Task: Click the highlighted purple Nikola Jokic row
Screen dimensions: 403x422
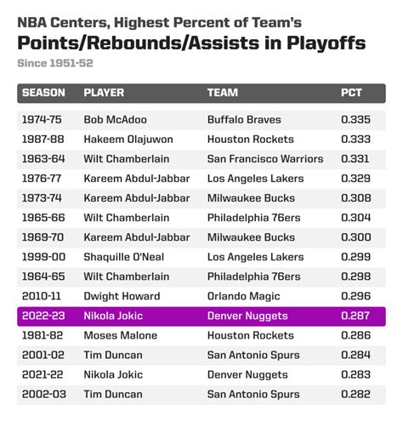Action: coord(201,316)
